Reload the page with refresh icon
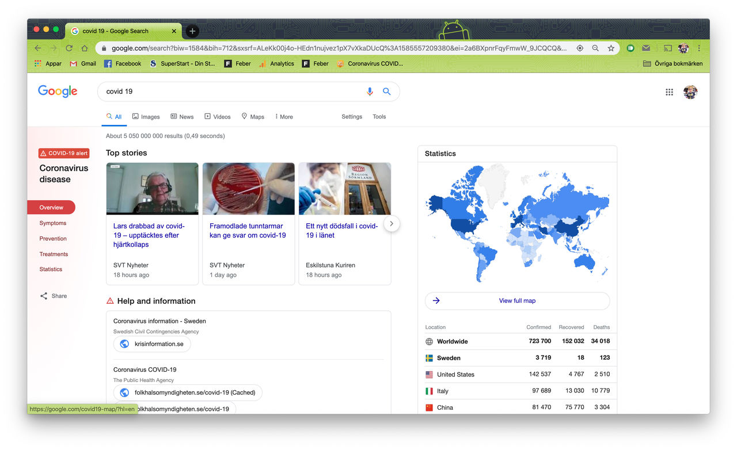This screenshot has width=737, height=450. tap(69, 48)
